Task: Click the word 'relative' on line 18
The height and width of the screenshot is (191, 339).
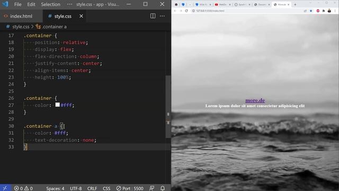Action: 74,42
